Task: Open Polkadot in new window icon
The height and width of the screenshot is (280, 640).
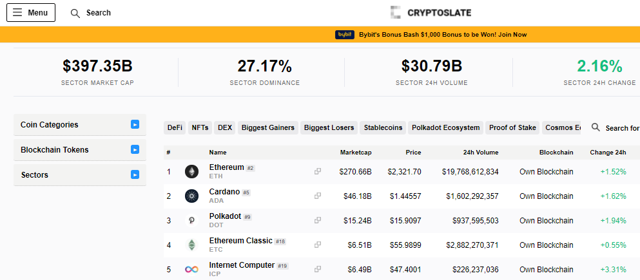Action: pyautogui.click(x=318, y=221)
